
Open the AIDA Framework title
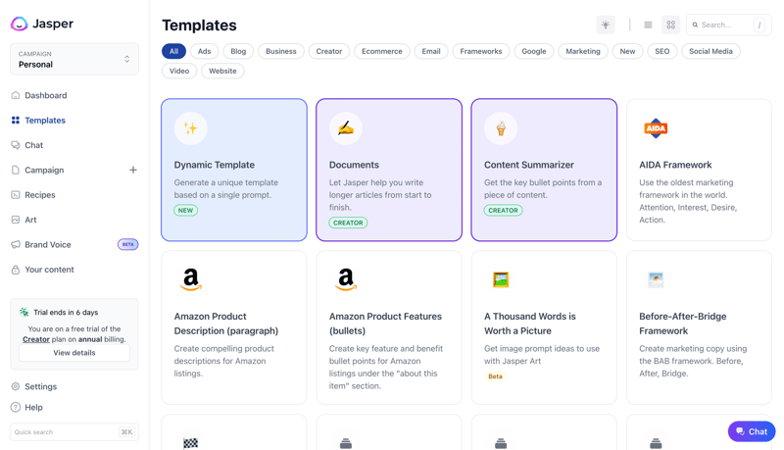(x=675, y=165)
